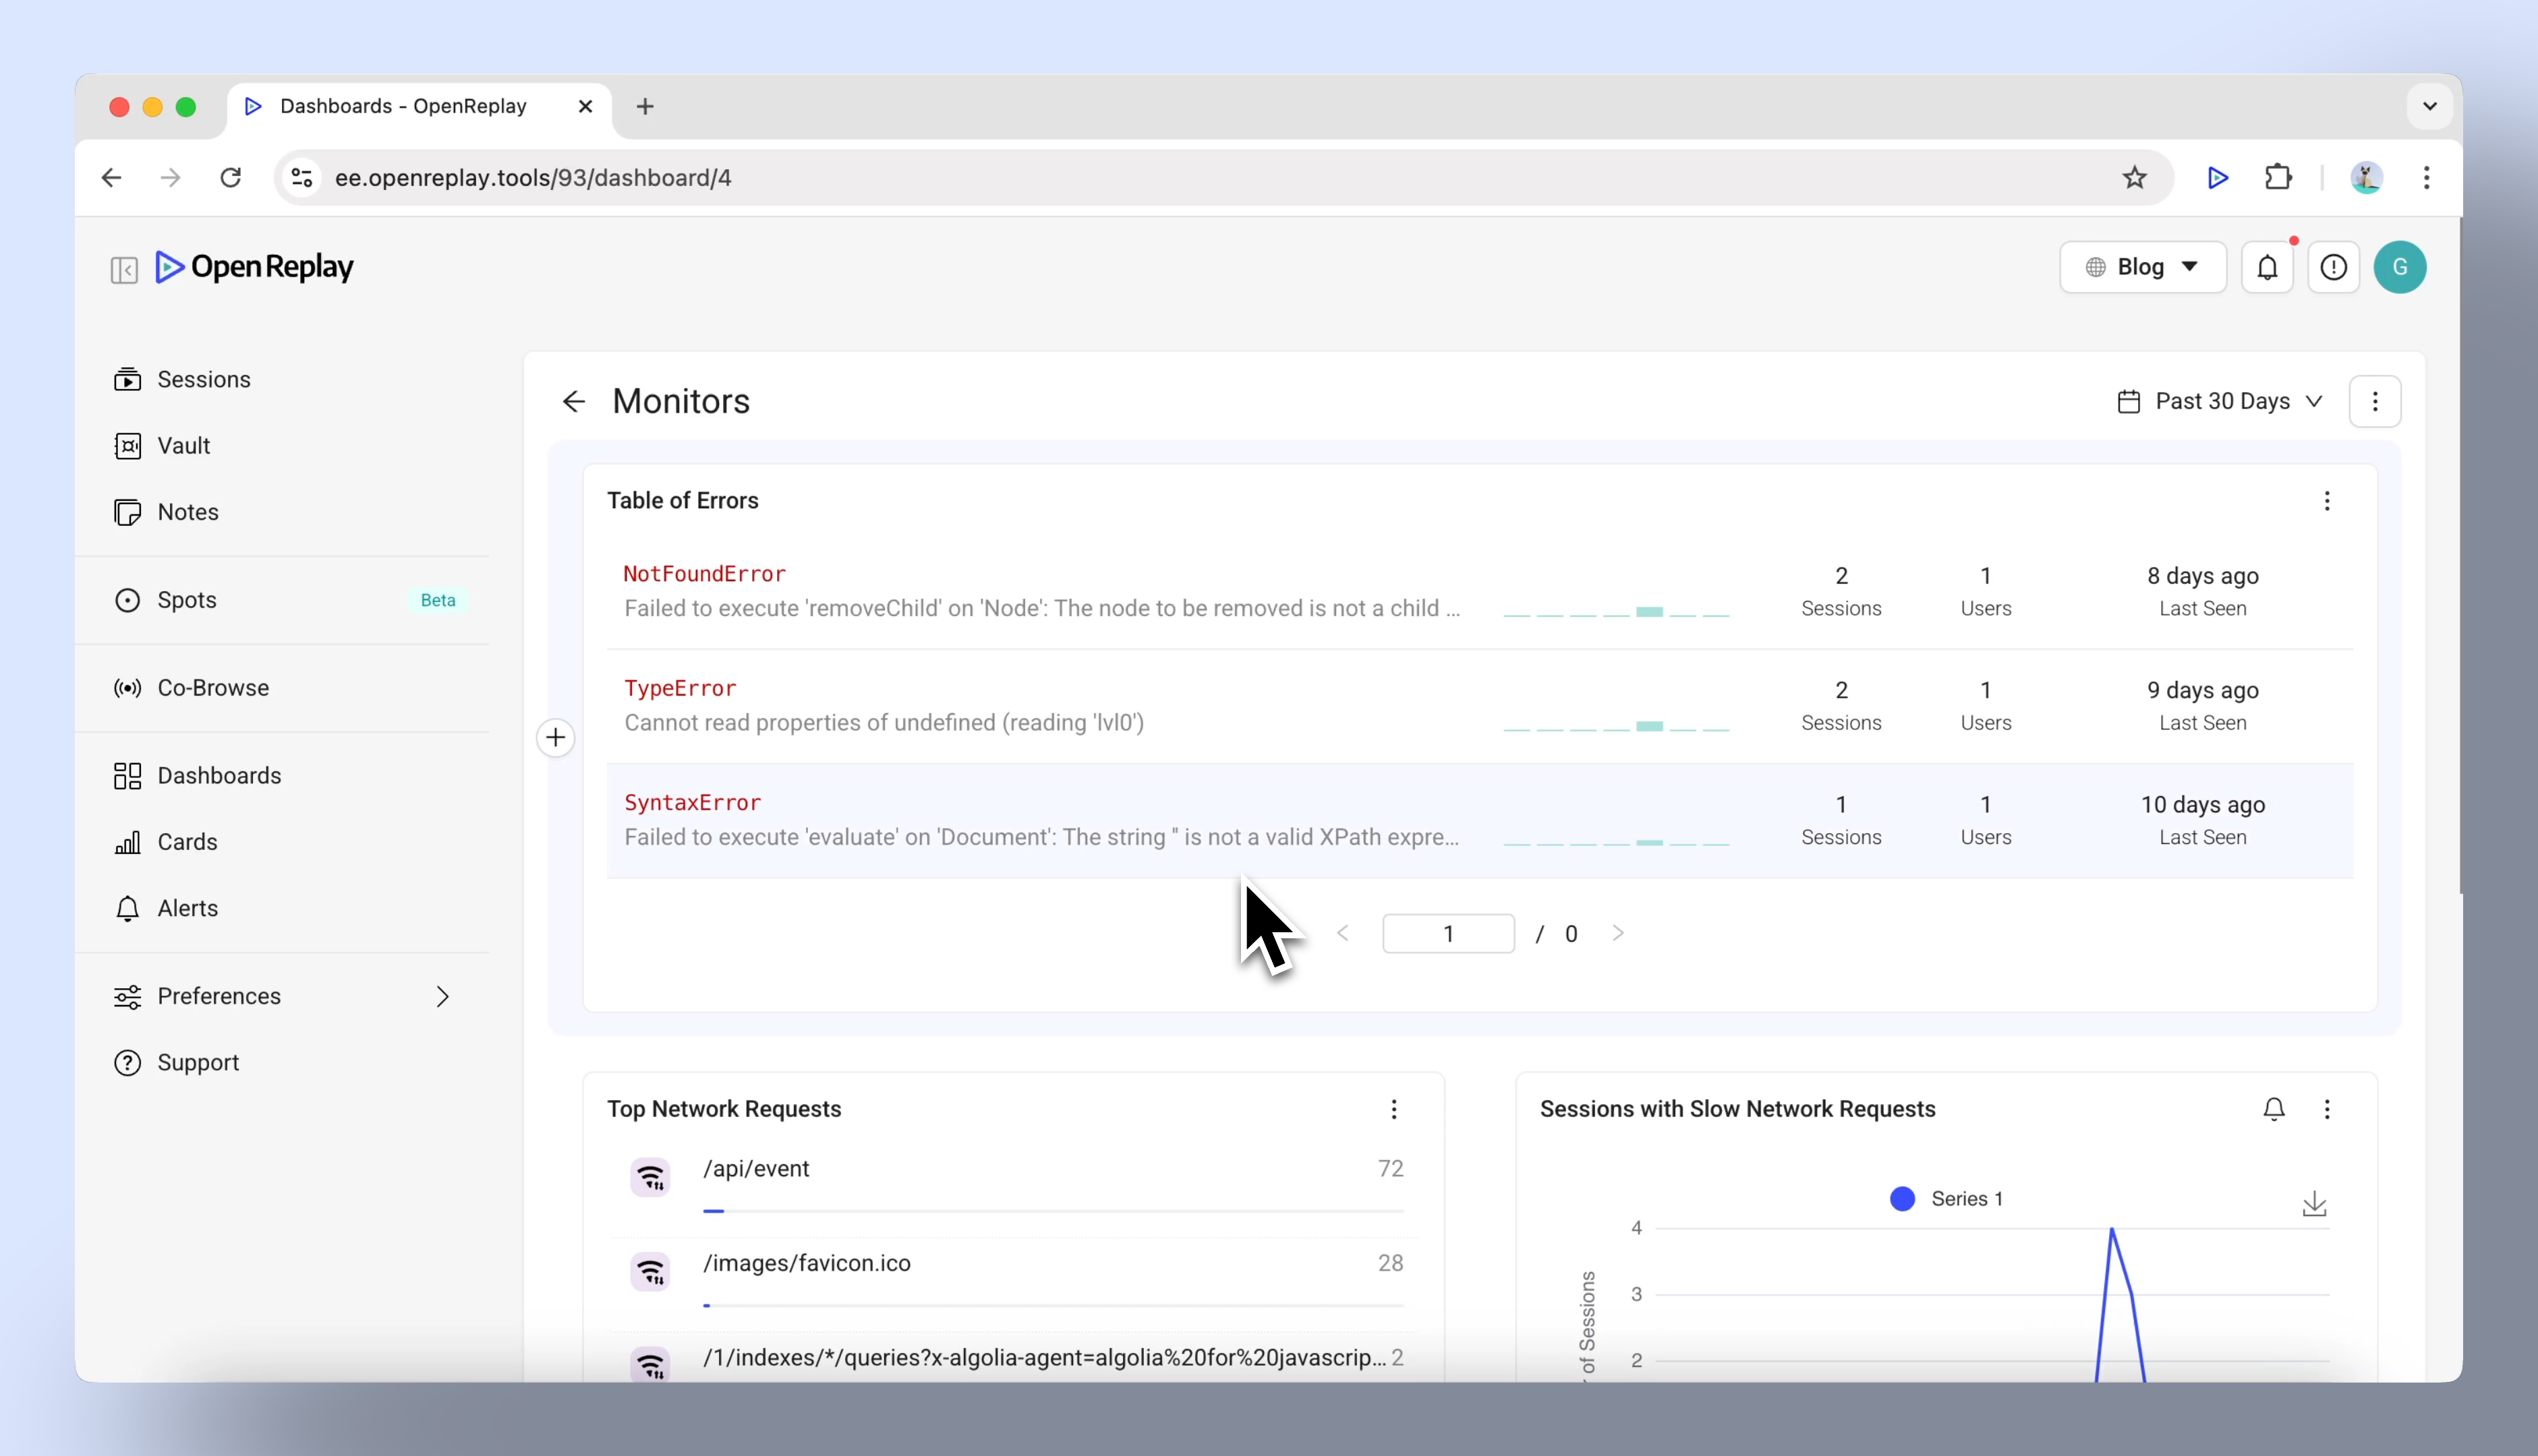
Task: Open Top Network Requests card options
Action: click(1393, 1109)
